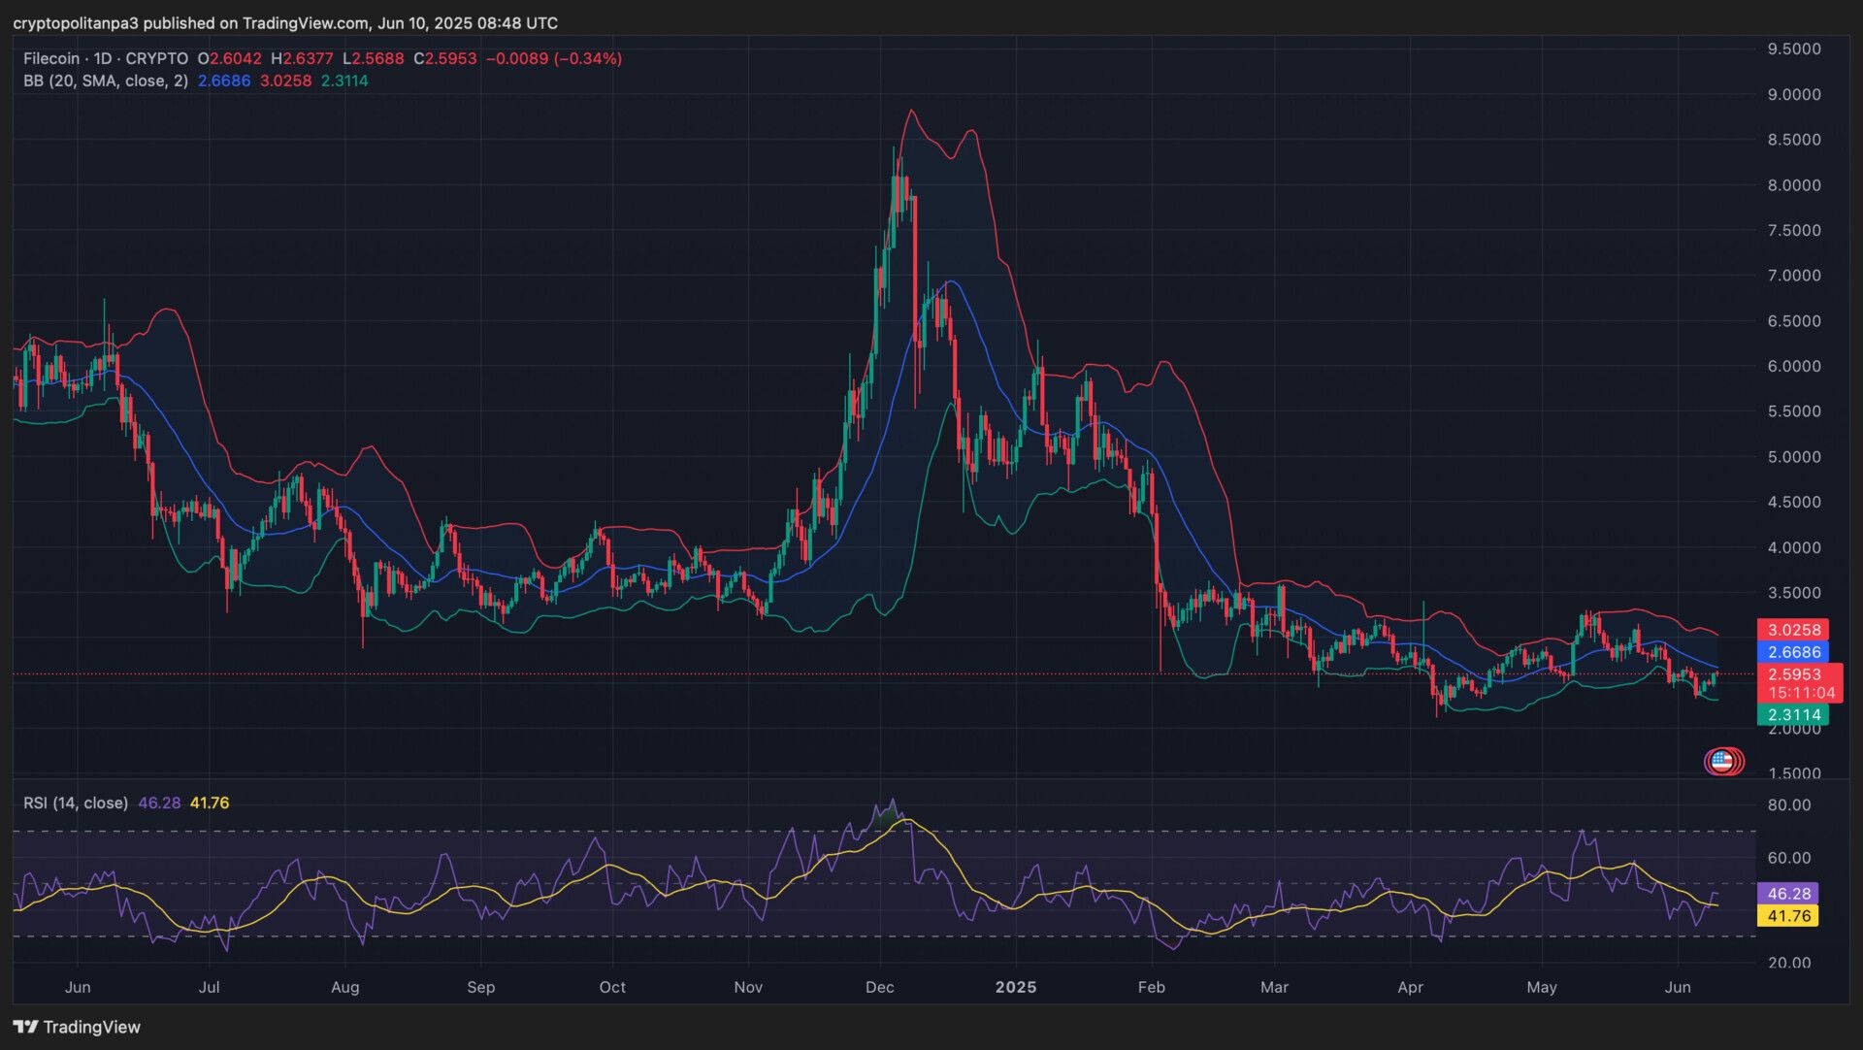Screen dimensions: 1863x1050
Task: Click the blue 2.6686 basis price label
Action: coord(1793,652)
